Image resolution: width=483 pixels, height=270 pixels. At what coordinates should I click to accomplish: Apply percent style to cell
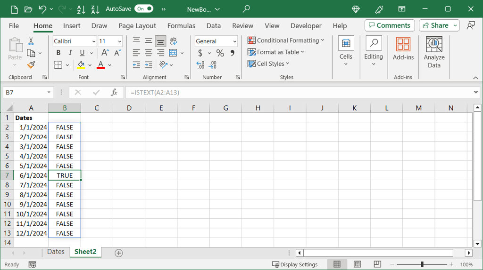pos(220,53)
